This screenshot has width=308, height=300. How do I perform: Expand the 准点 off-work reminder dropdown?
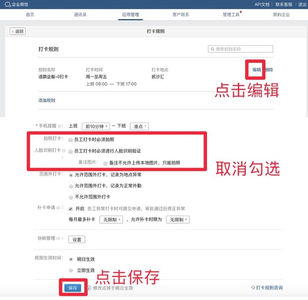click(139, 126)
